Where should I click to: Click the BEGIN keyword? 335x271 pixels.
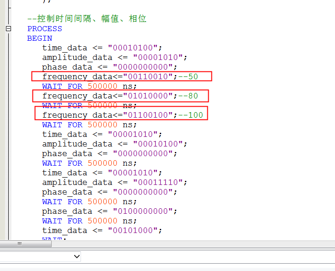39,38
